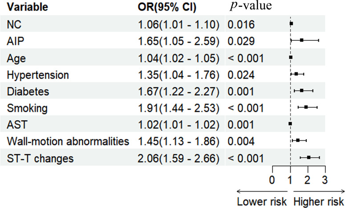Click the OR(95% CI) column header
The height and width of the screenshot is (208, 345).
(x=167, y=7)
